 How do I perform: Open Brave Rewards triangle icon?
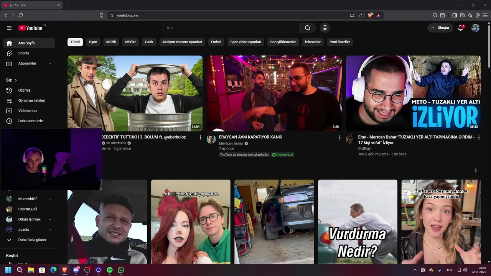click(378, 15)
